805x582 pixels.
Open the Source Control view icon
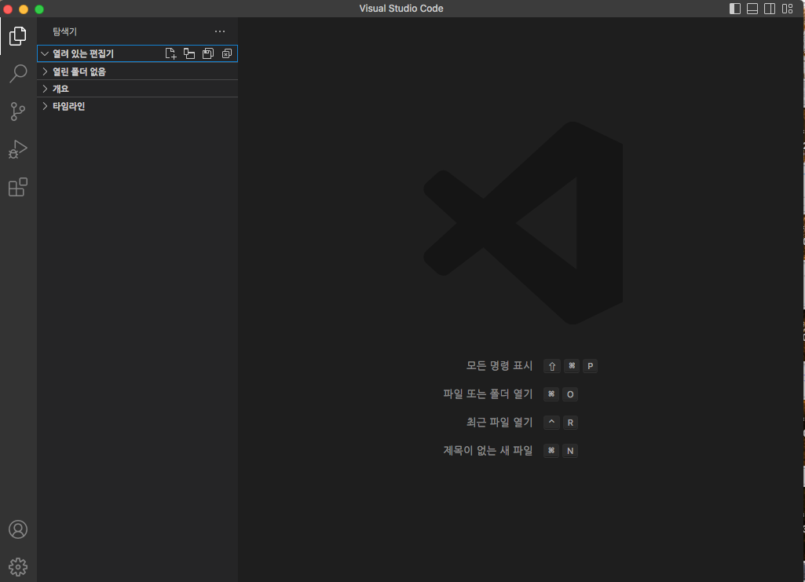(x=18, y=112)
